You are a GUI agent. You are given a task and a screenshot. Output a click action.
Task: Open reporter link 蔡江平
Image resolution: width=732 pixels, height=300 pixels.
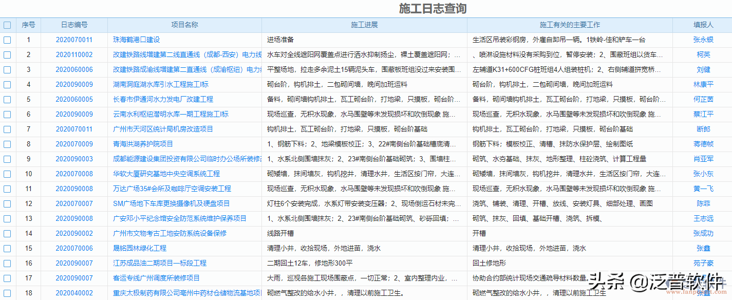click(x=703, y=114)
